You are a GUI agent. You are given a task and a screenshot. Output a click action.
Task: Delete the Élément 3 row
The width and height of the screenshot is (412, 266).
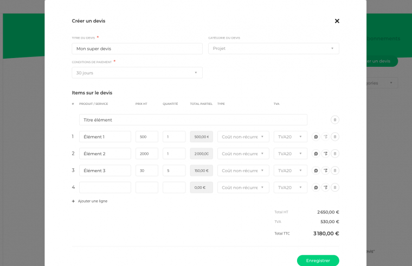(335, 170)
